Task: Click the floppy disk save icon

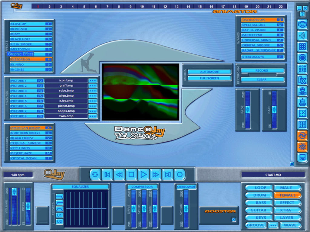Action: pos(302,157)
